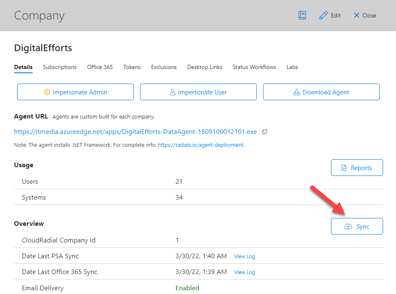Switch to the Details tab
This screenshot has width=396, height=294.
pyautogui.click(x=23, y=67)
